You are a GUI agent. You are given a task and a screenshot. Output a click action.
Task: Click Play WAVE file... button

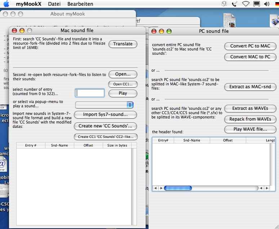click(x=250, y=129)
